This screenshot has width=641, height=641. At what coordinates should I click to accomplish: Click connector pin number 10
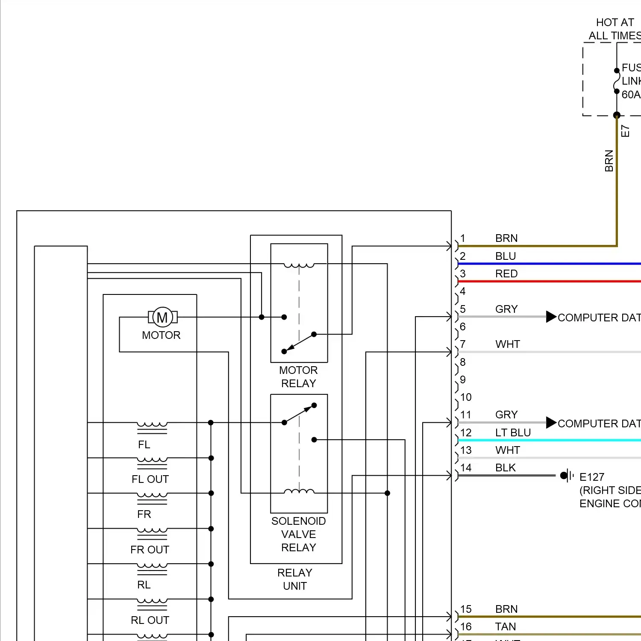[466, 397]
